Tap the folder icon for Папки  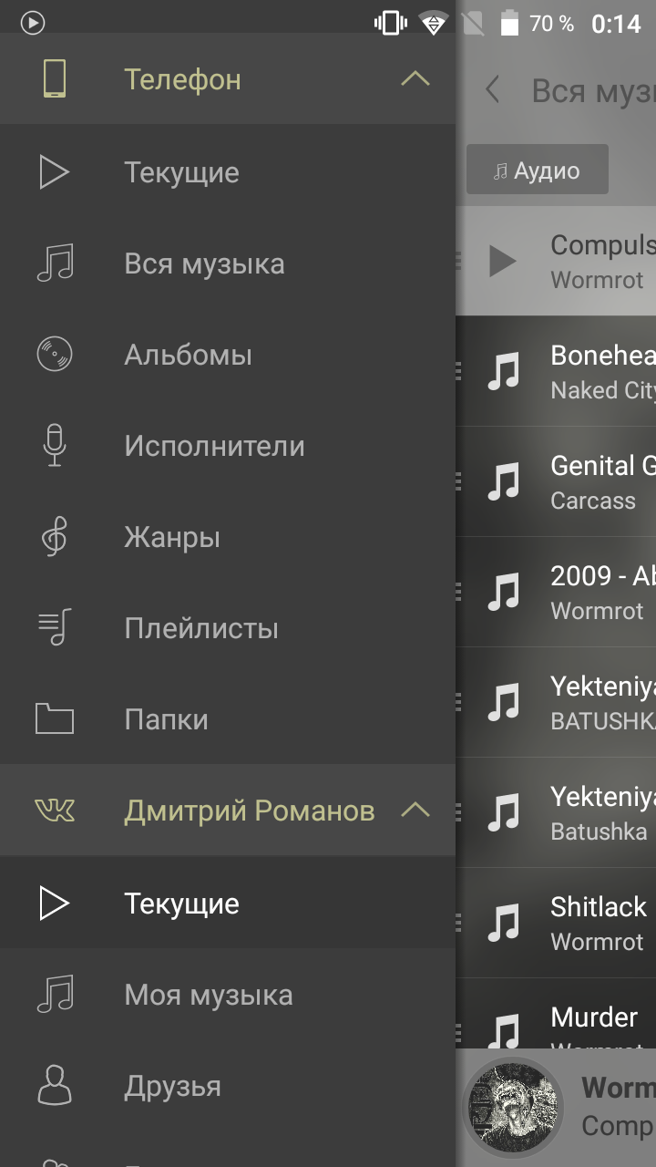click(x=55, y=719)
